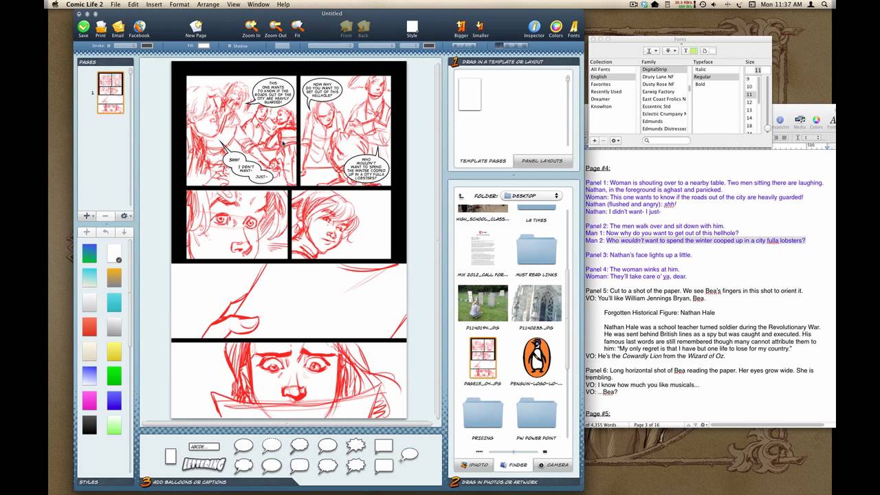Toggle the Fill checkbox label

coord(190,46)
